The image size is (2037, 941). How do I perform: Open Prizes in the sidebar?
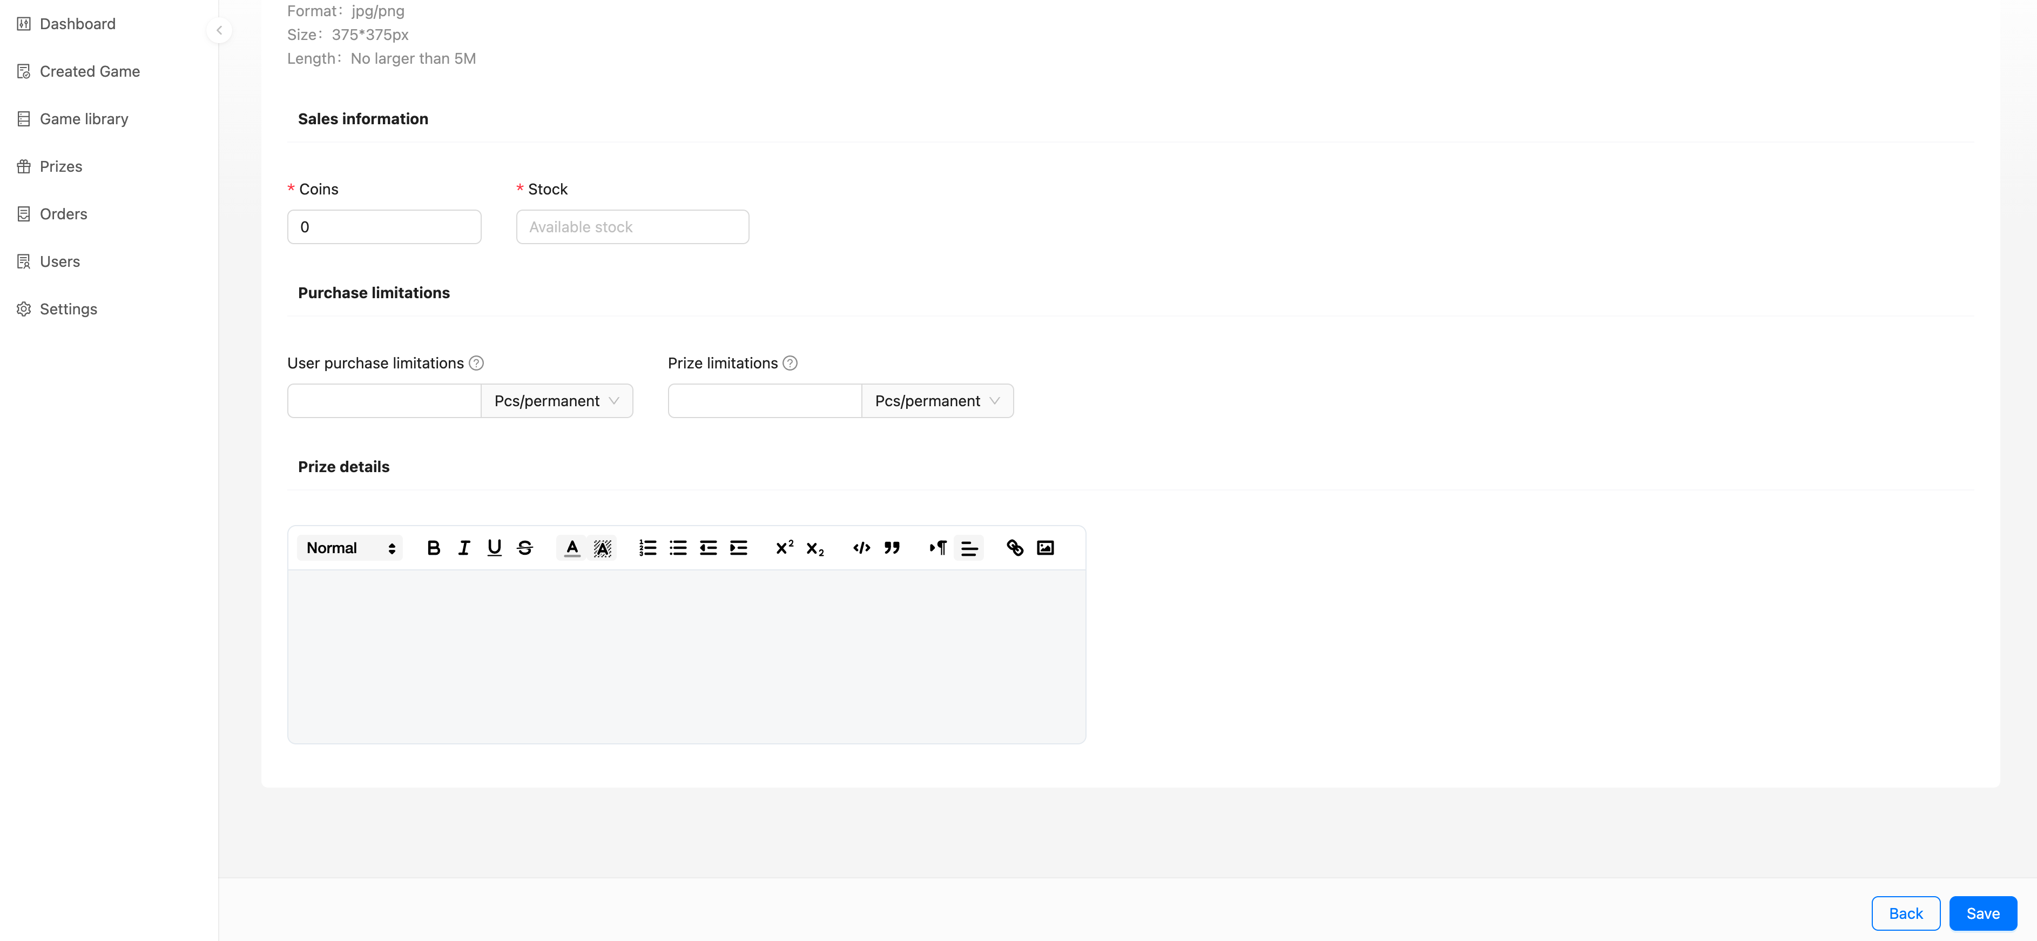pyautogui.click(x=61, y=167)
